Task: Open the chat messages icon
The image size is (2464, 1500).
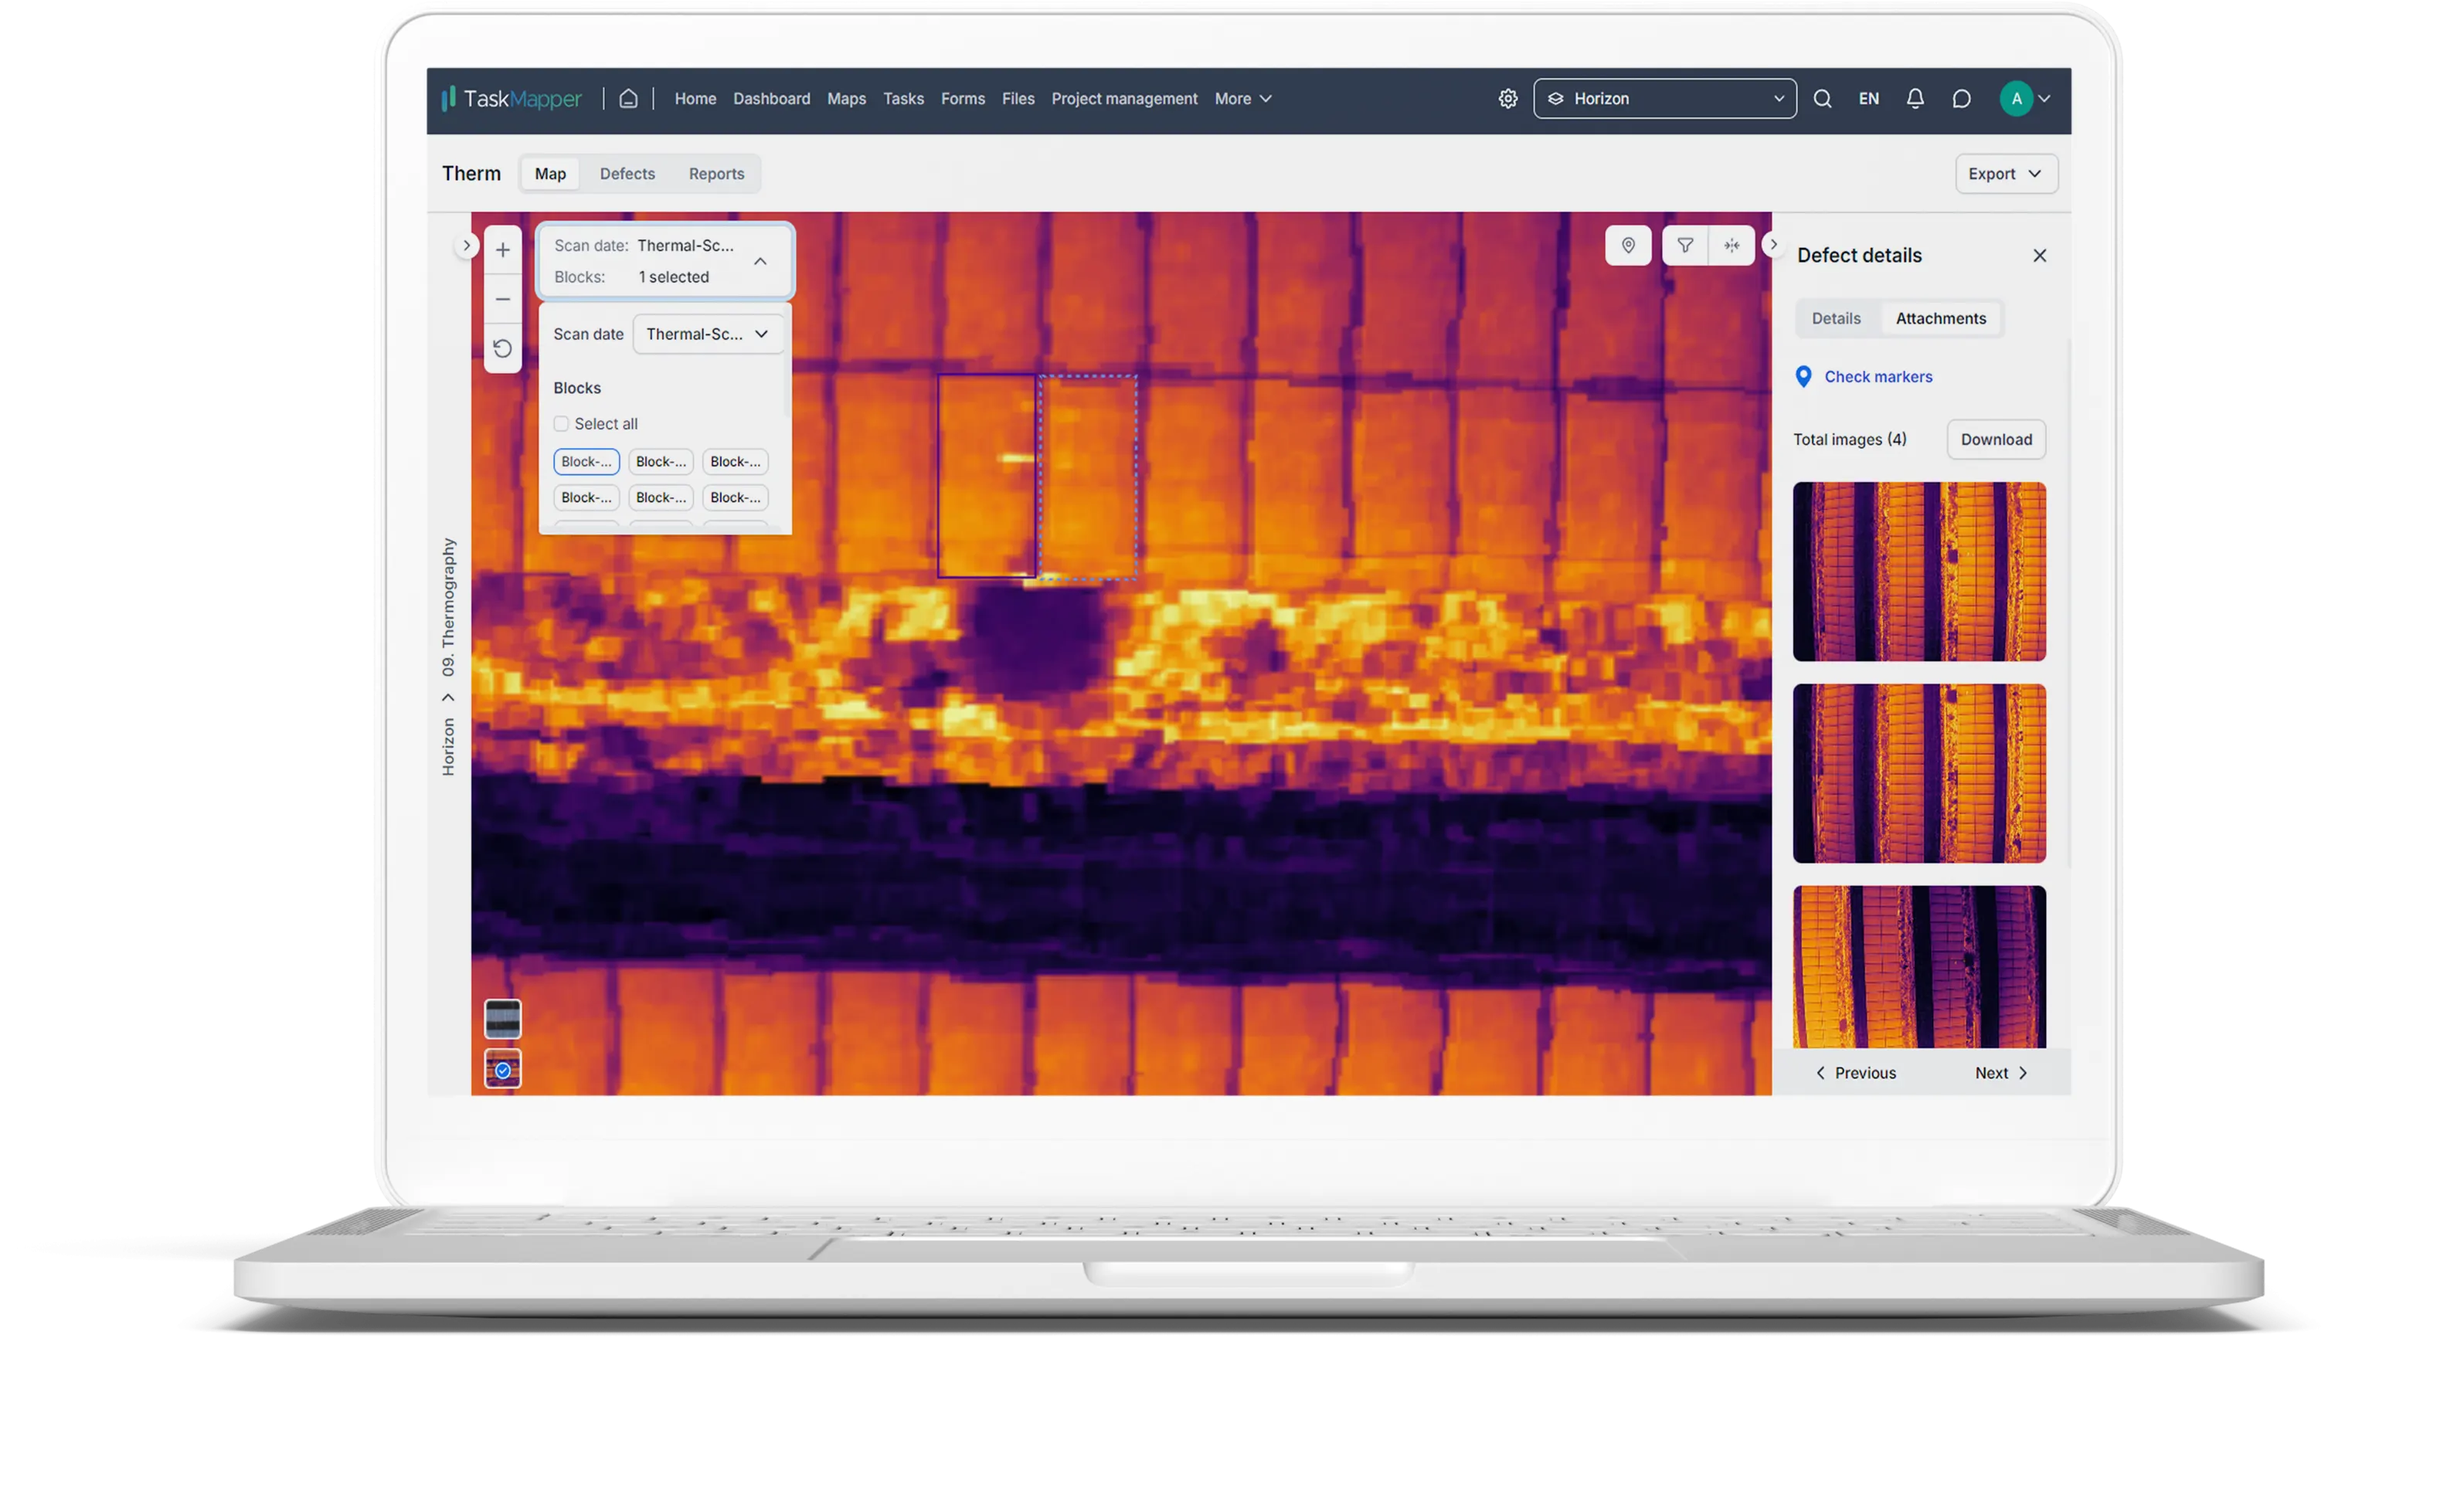Action: [1961, 98]
